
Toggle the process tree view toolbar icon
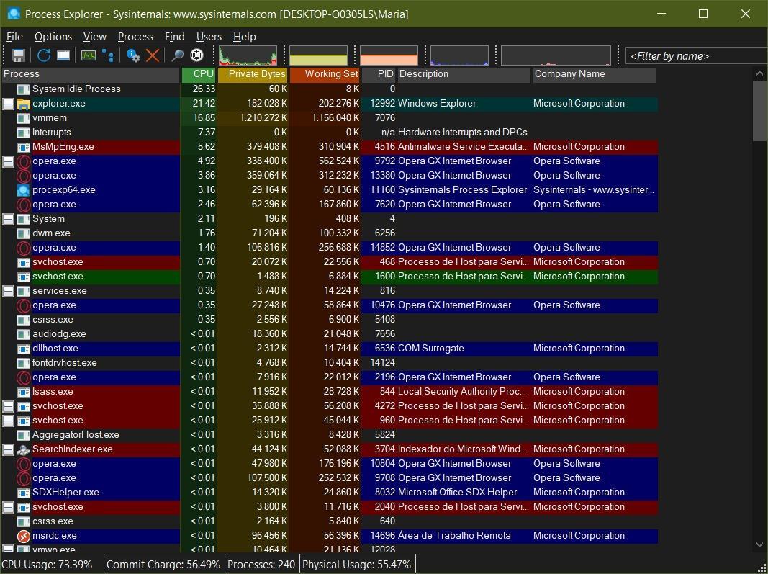(x=108, y=55)
